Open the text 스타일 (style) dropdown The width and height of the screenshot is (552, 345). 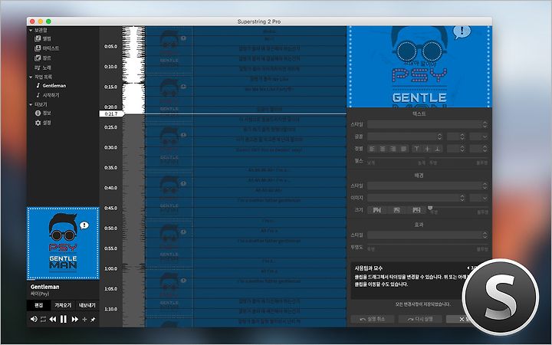[428, 124]
